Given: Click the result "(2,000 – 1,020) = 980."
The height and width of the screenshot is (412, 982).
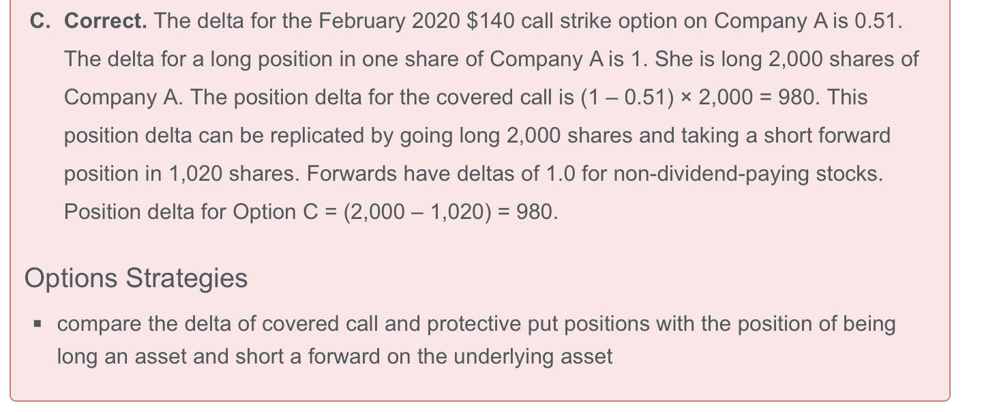Looking at the screenshot, I should click(x=451, y=212).
